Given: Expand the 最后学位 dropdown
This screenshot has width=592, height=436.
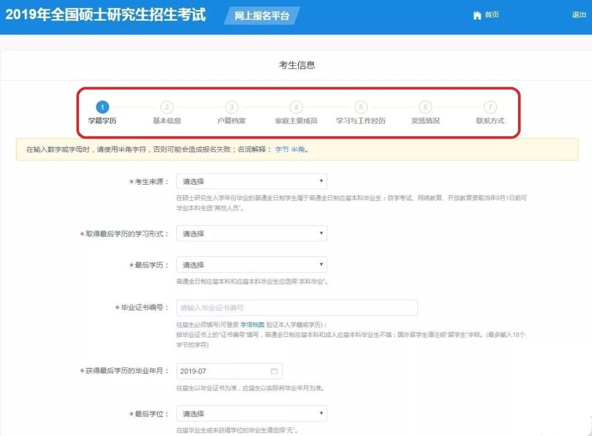Looking at the screenshot, I should tap(252, 414).
